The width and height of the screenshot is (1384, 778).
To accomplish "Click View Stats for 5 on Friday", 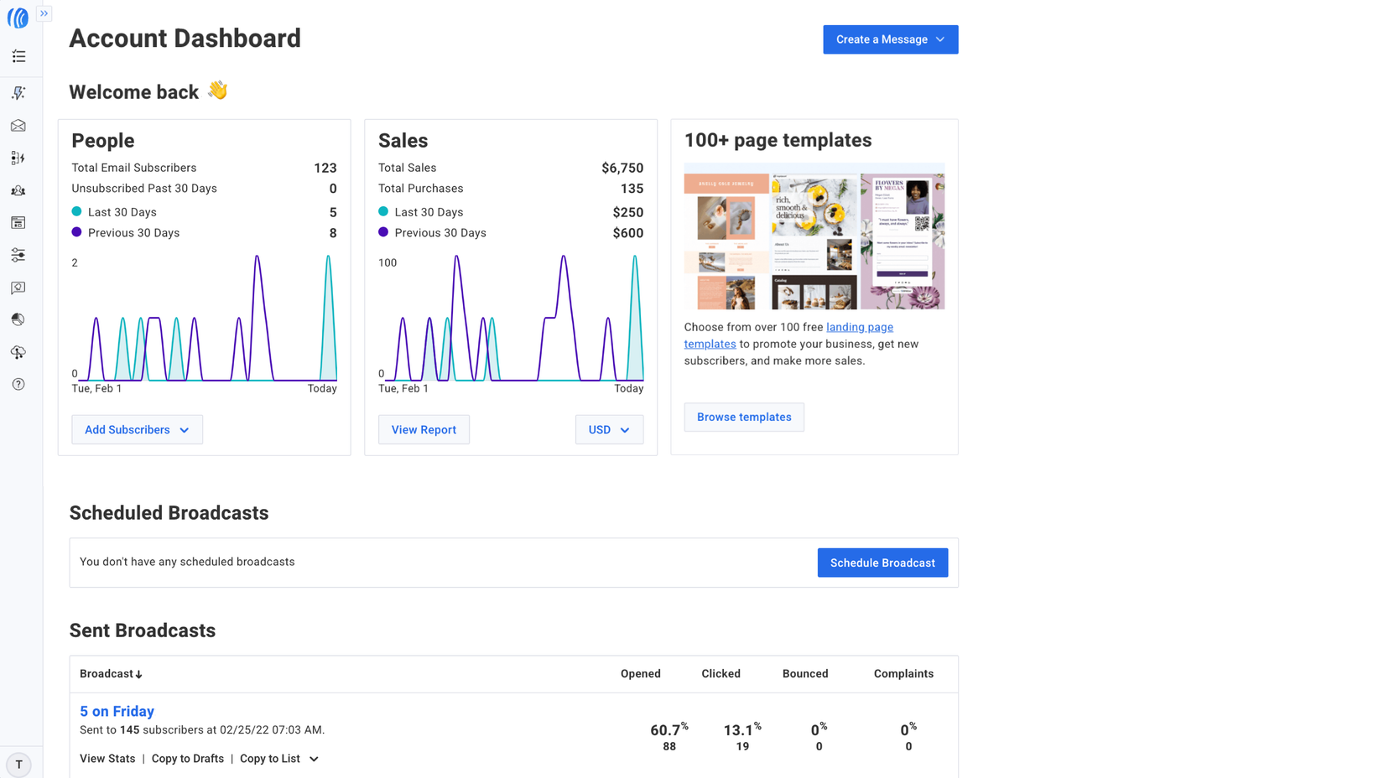I will coord(107,759).
